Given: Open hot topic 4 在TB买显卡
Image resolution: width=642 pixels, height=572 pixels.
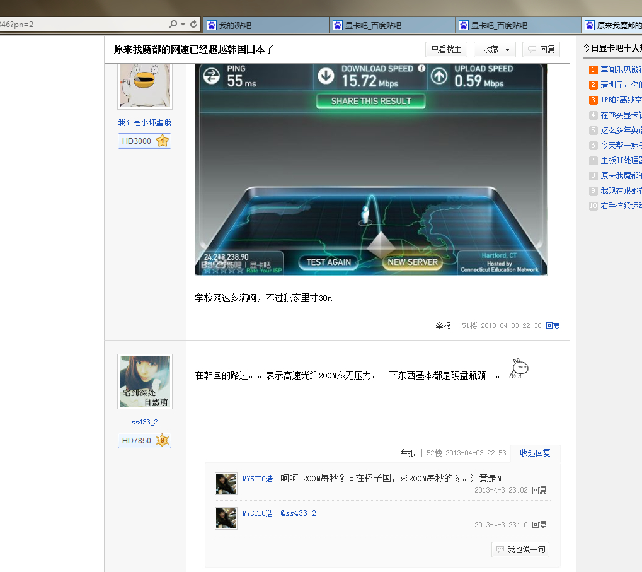Looking at the screenshot, I should click(621, 115).
